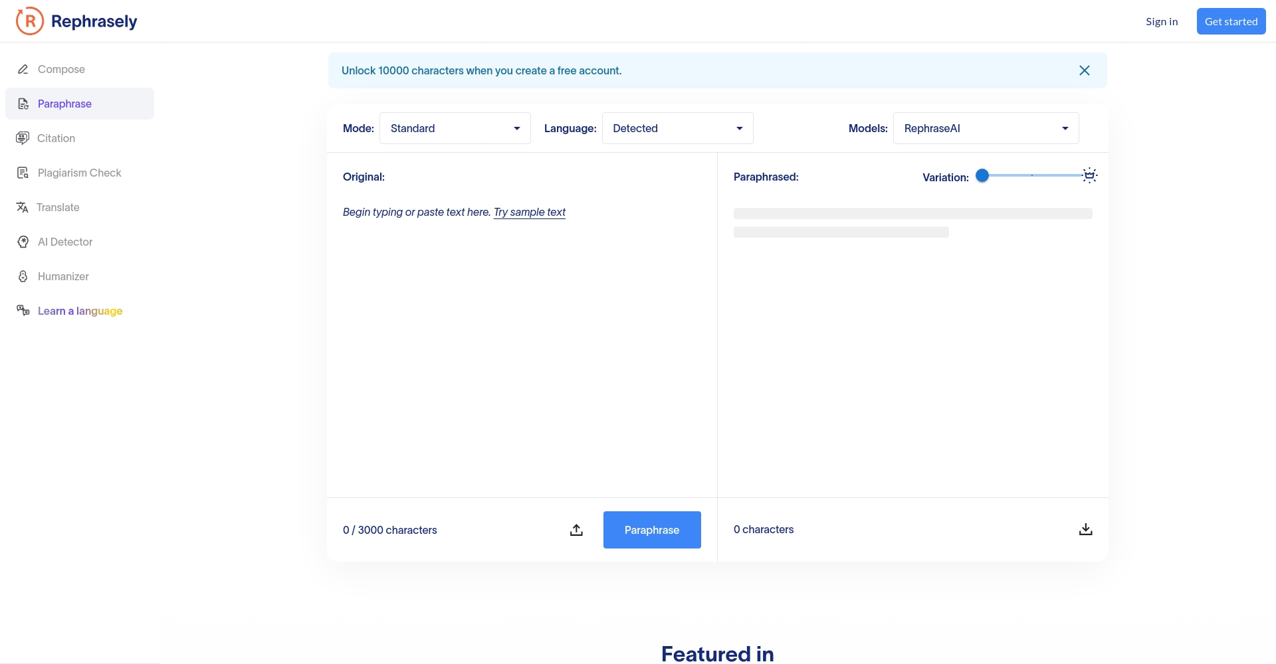
Task: Click the Variation slider handle
Action: coord(982,175)
